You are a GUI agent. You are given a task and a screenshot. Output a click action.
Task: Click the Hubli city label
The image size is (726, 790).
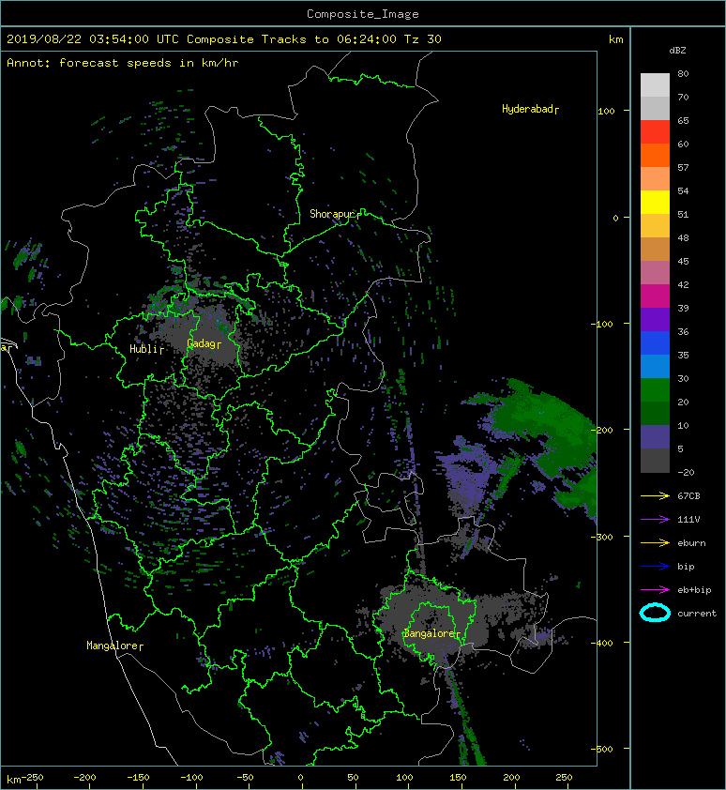point(146,349)
